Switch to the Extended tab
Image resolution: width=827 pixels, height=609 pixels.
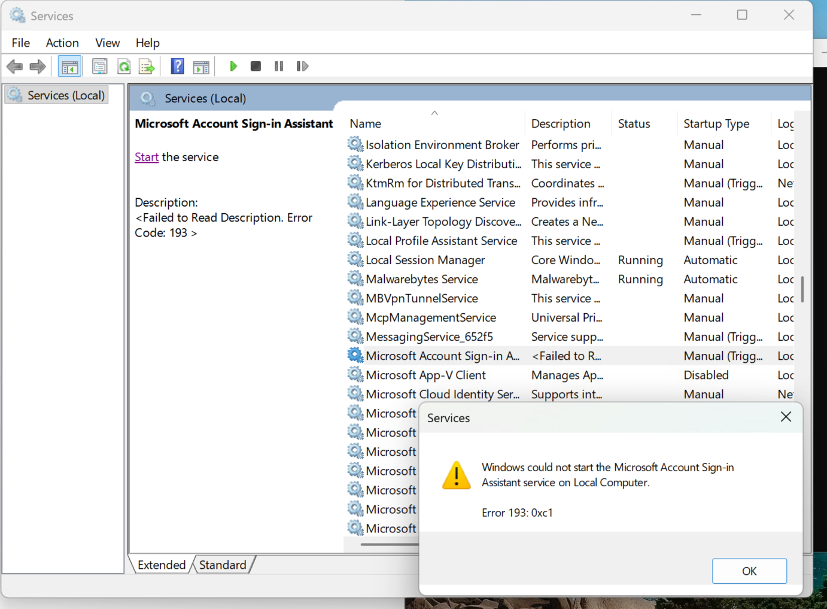click(x=162, y=565)
